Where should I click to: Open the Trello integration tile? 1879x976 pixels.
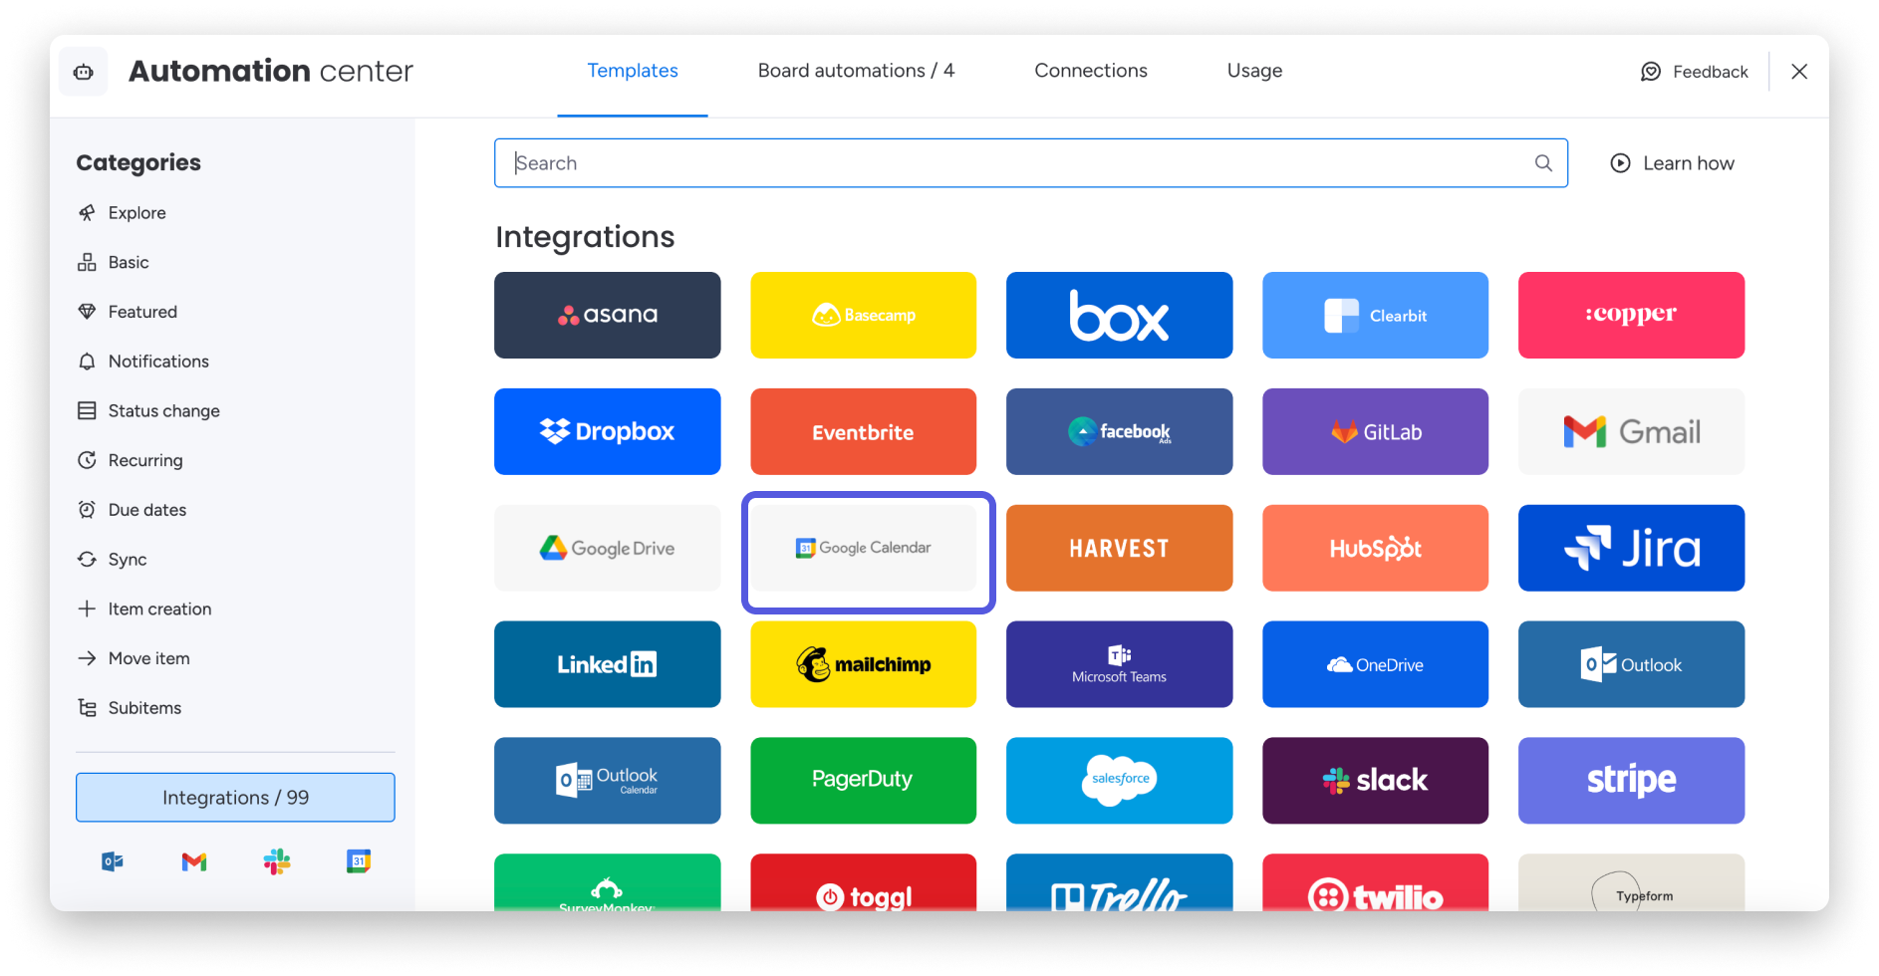coord(1119,883)
